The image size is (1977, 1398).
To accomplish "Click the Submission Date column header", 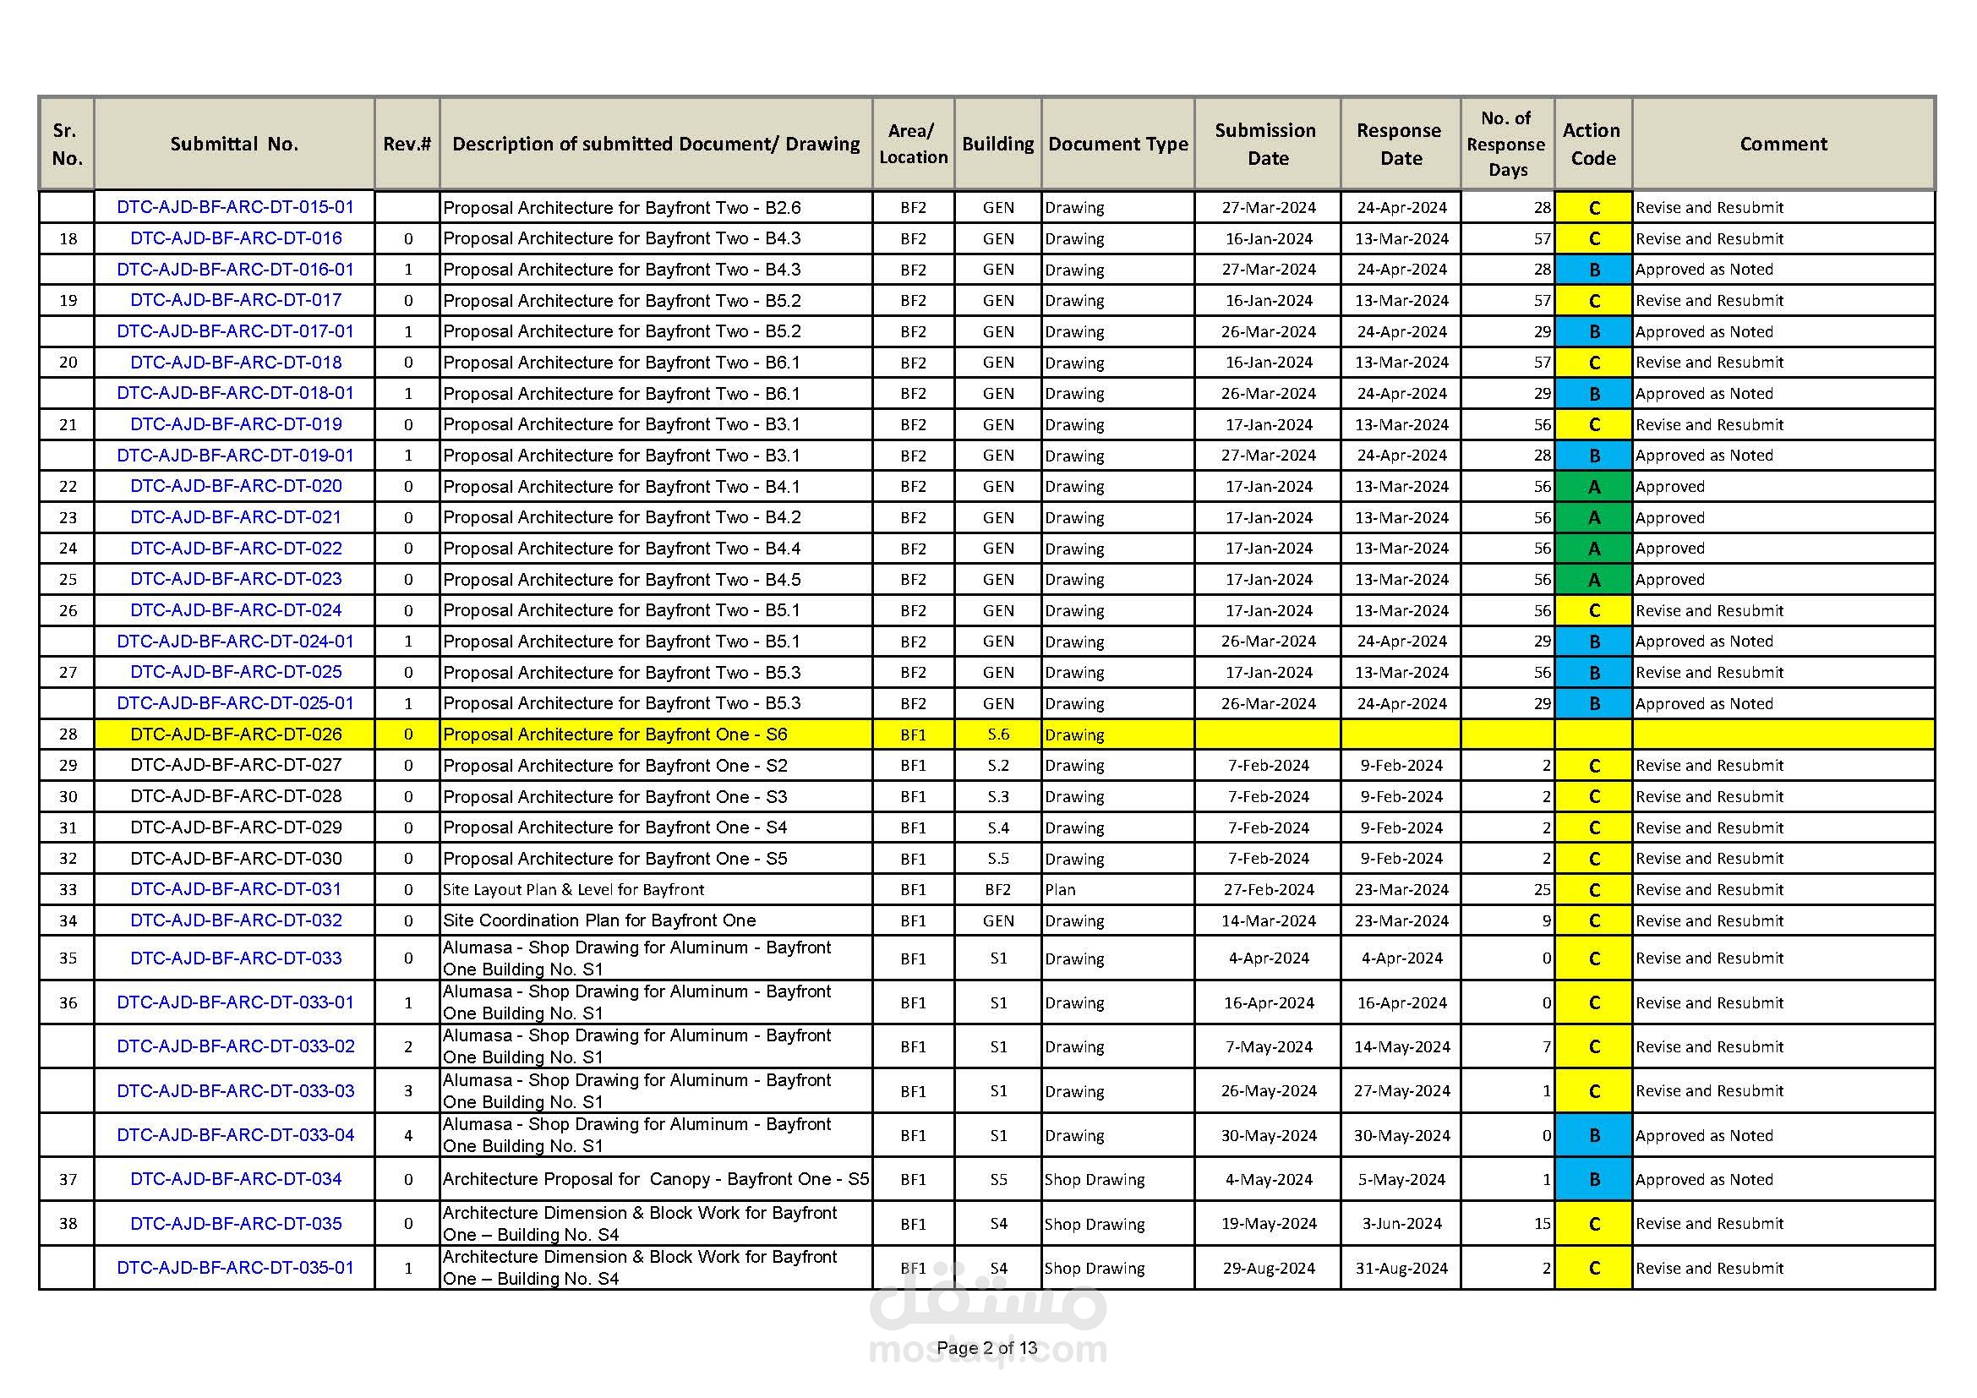I will [x=1268, y=144].
